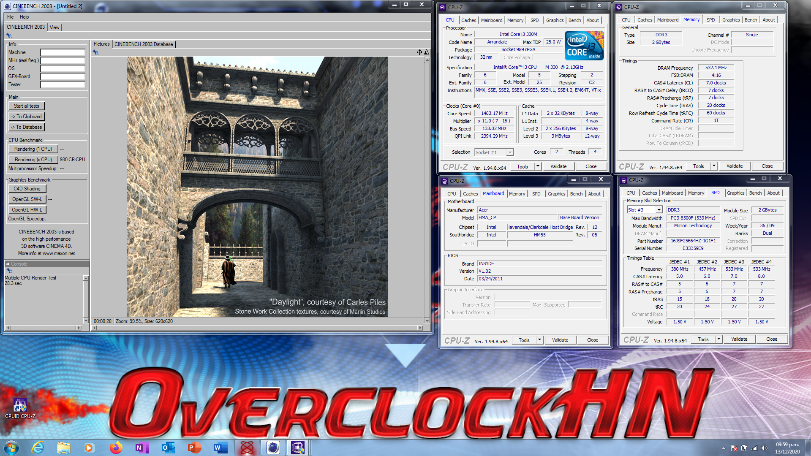Screen dimensions: 811x456
Task: Open PowerPoint from the taskbar
Action: 194,447
